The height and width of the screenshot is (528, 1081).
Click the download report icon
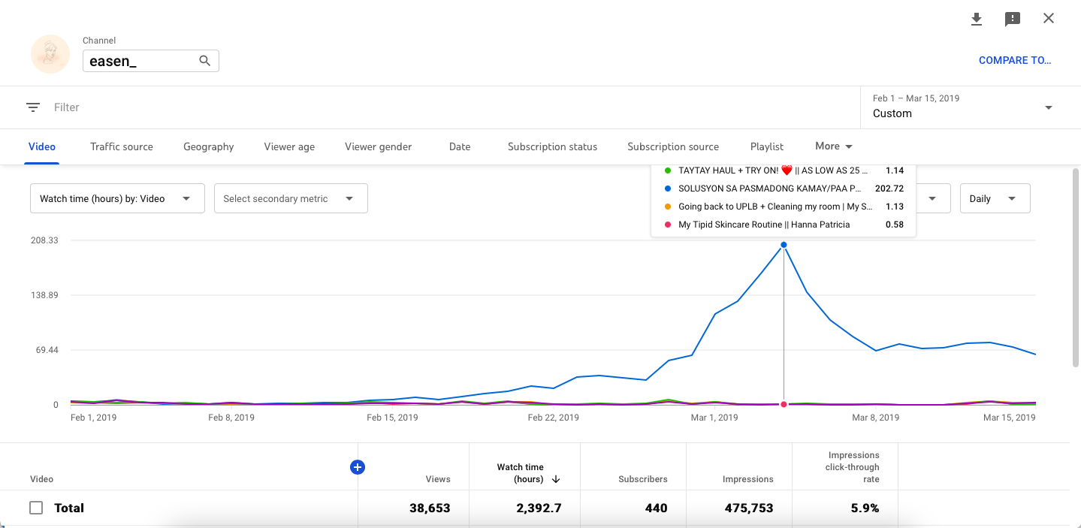coord(977,20)
